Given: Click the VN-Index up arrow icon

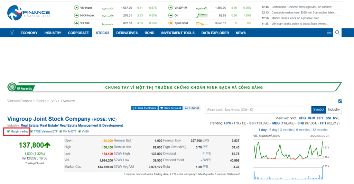Looking at the screenshot, I should (x=76, y=8).
